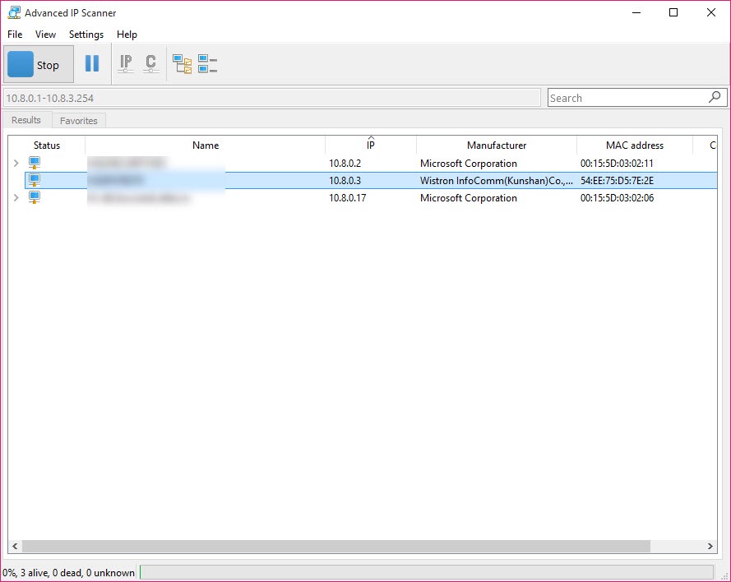Sort by the Name column header
The width and height of the screenshot is (731, 582).
pos(205,145)
